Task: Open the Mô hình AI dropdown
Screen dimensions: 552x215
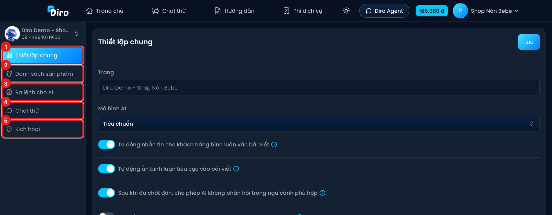Action: (319, 124)
